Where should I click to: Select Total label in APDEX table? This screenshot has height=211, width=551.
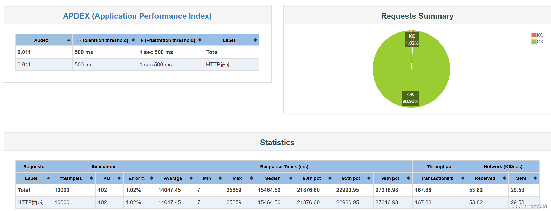[212, 52]
